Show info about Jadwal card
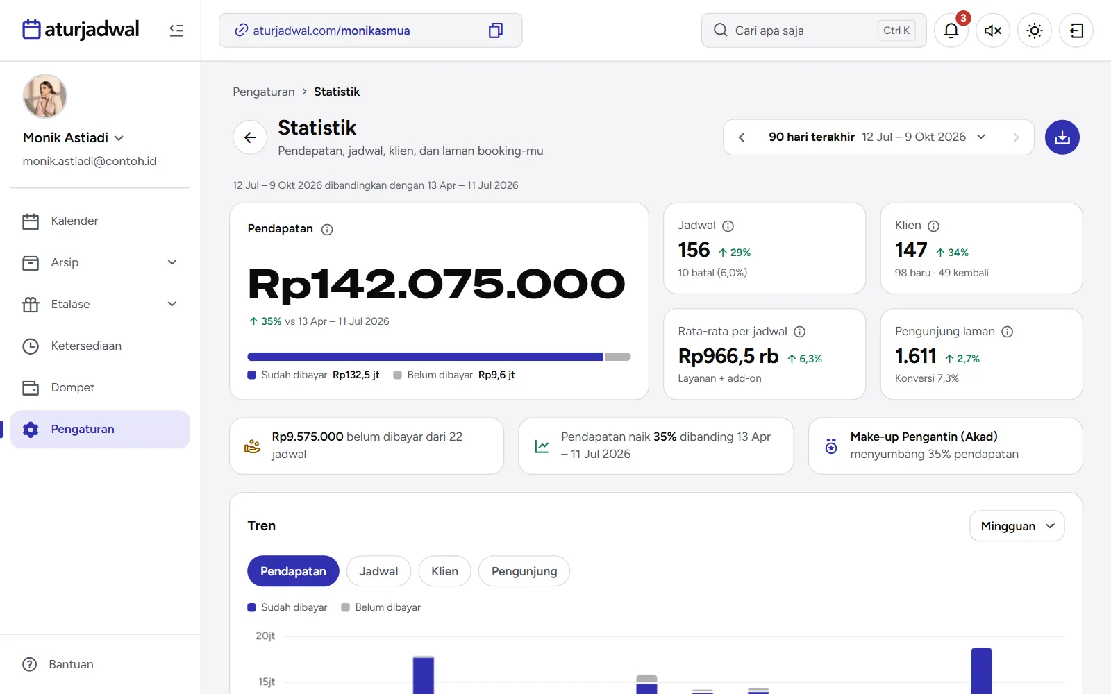Screen dimensions: 1111x694 click(728, 226)
